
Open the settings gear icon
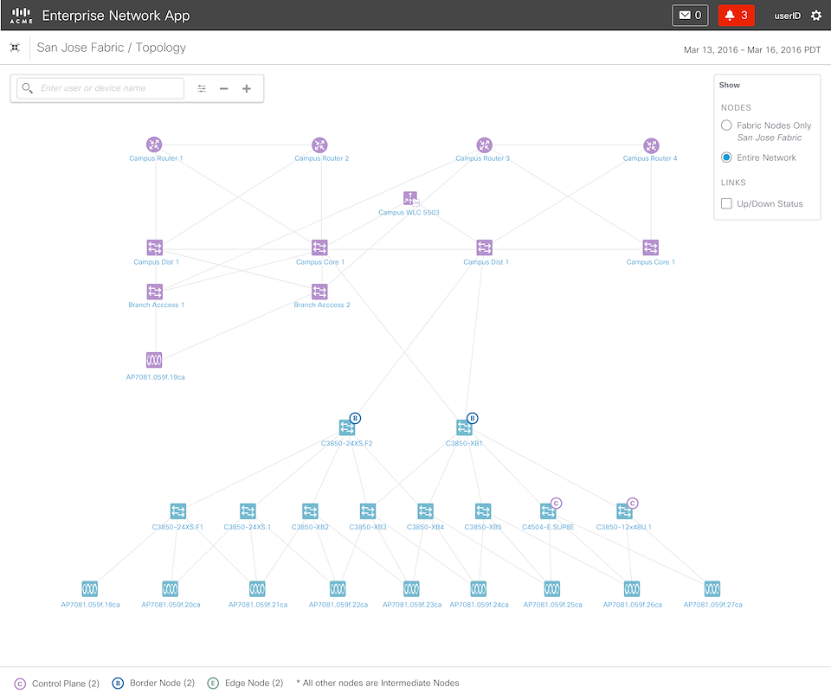point(815,16)
